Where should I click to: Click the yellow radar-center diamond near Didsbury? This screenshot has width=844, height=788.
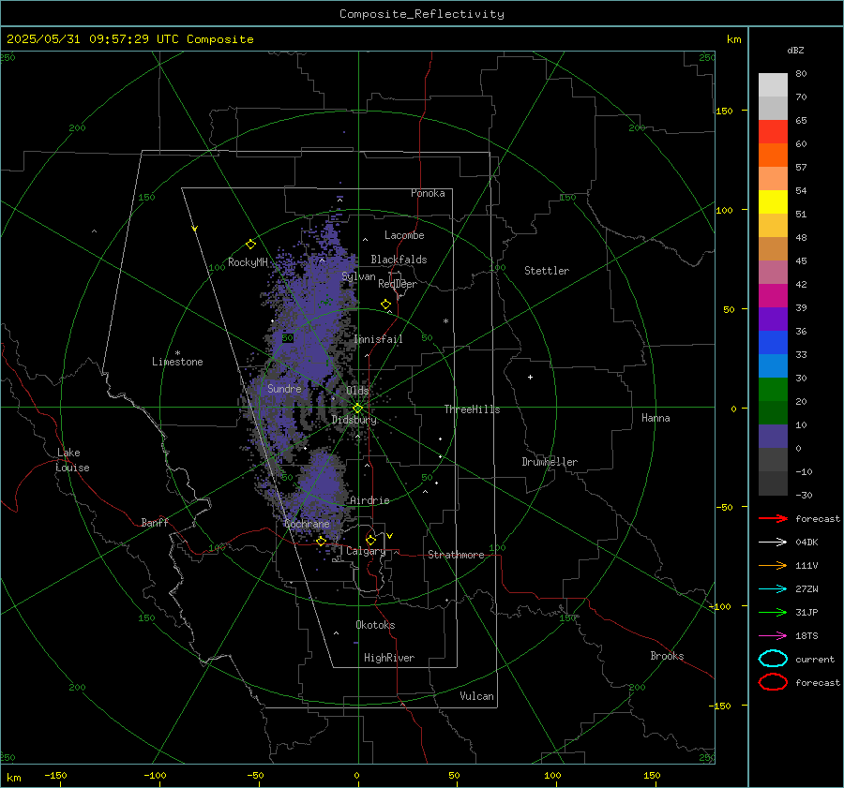coord(357,409)
